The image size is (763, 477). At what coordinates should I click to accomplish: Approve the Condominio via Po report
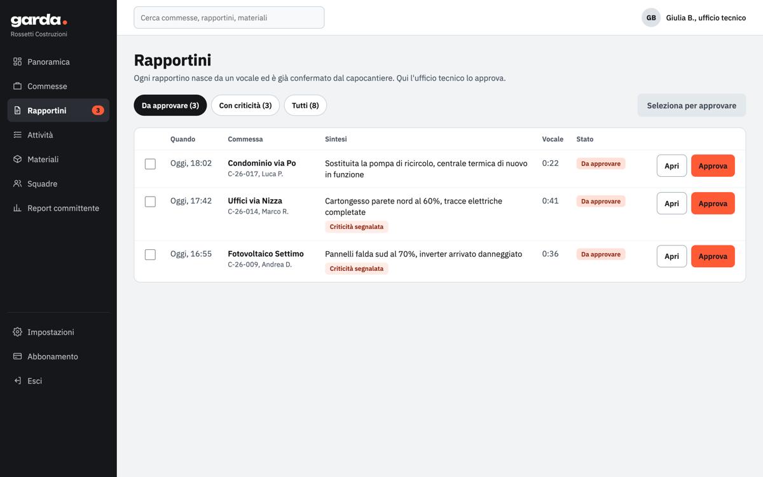pos(713,165)
